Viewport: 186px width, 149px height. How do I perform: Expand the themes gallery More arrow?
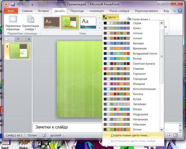[x=99, y=28]
